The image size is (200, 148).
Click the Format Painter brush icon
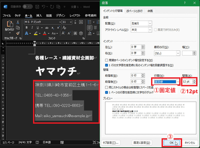pyautogui.click(x=18, y=33)
